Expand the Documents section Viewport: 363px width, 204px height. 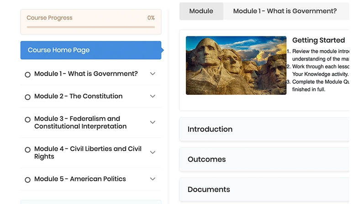pos(265,189)
